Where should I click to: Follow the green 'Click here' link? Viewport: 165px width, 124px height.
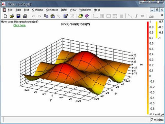(x=19, y=25)
